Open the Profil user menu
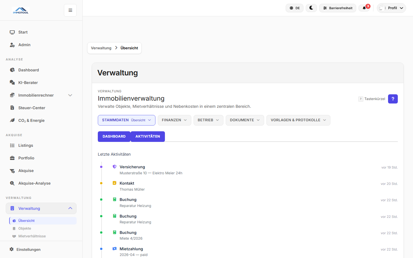This screenshot has width=413, height=258. tap(391, 8)
